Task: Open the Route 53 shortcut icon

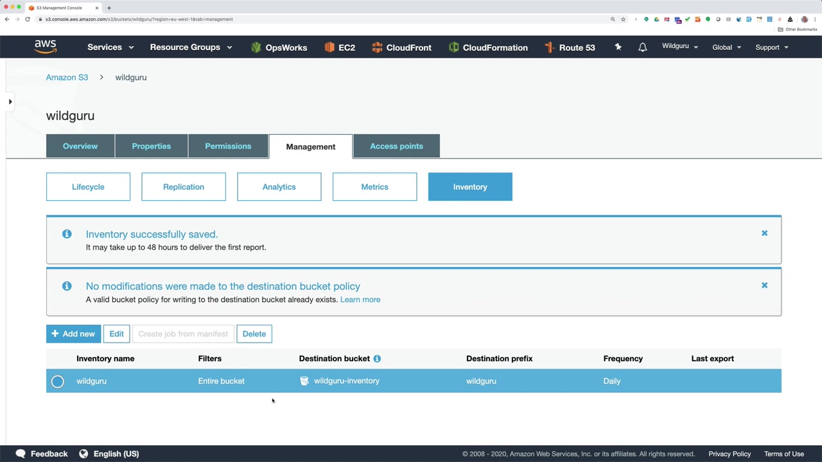Action: (550, 47)
